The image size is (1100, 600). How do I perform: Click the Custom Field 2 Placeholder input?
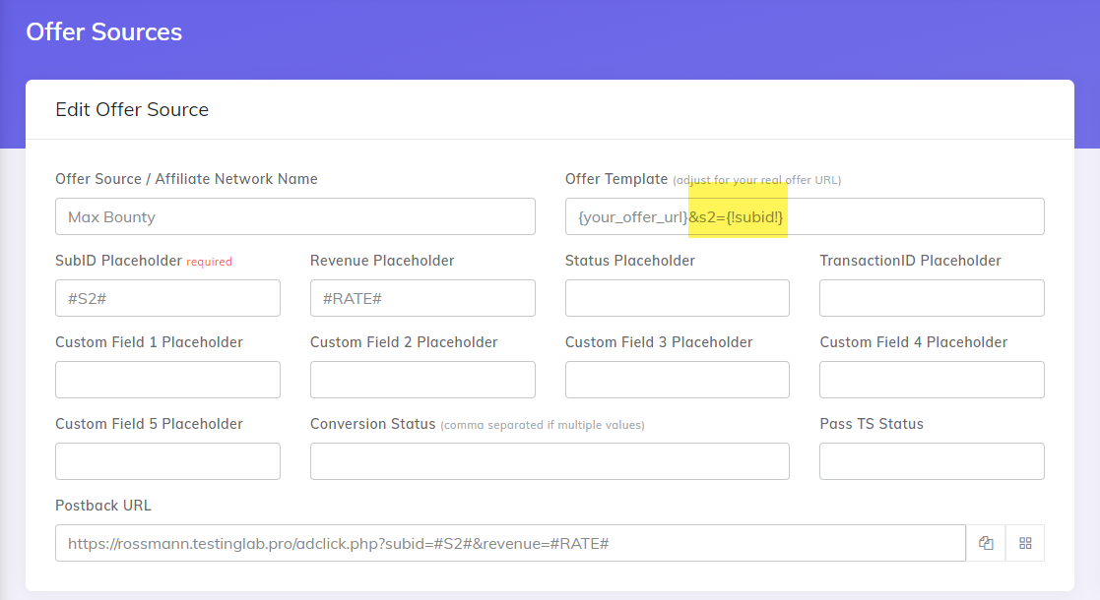coord(422,379)
